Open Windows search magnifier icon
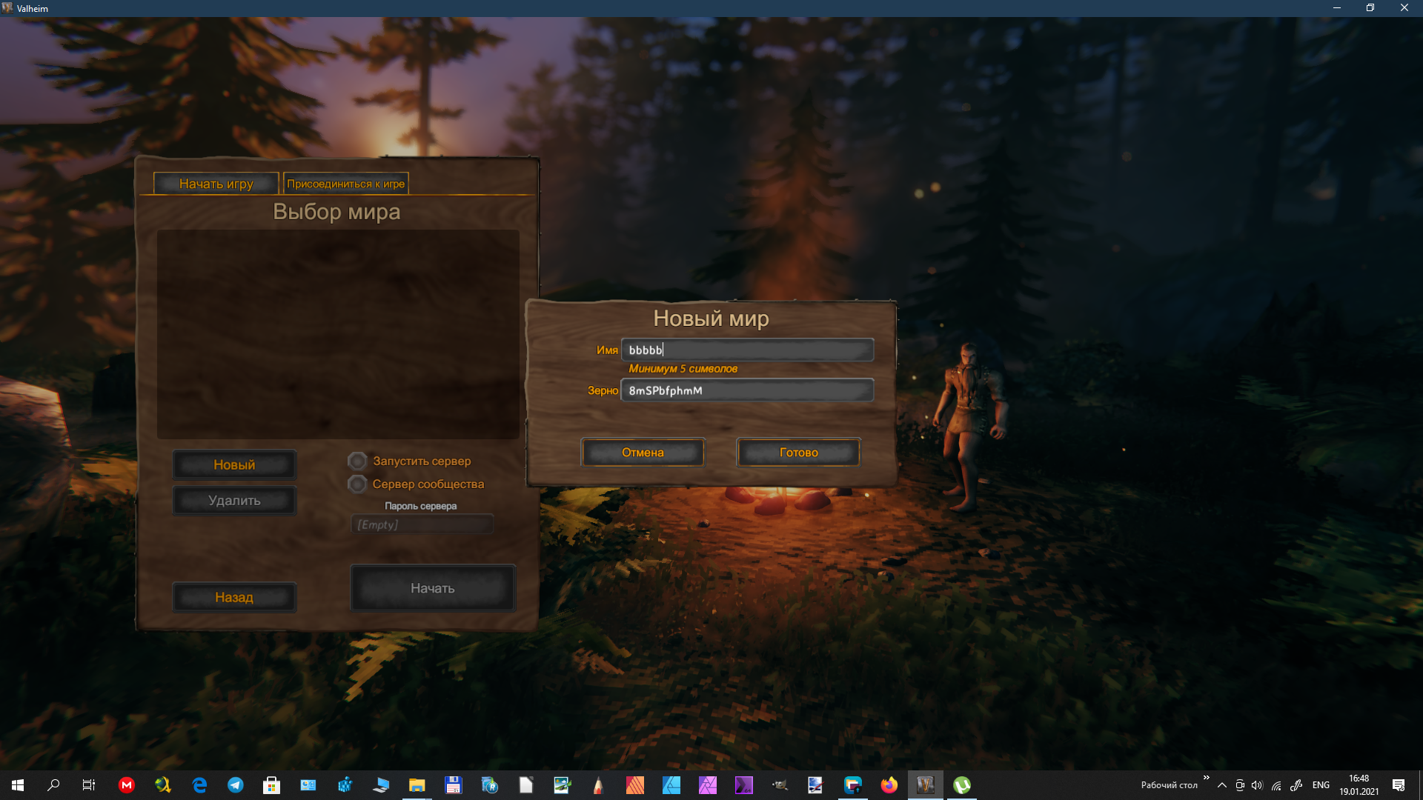1423x800 pixels. point(53,785)
